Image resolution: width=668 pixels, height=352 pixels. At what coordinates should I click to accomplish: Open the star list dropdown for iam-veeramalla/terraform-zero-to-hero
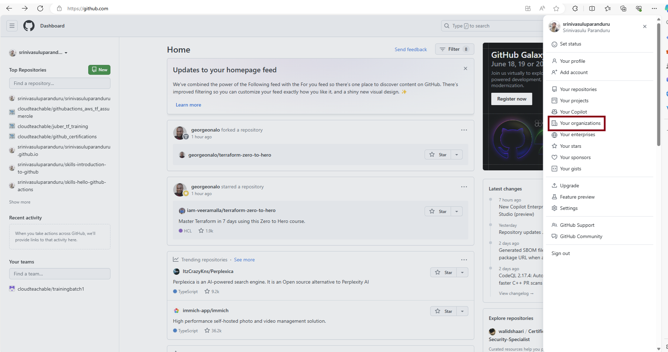(x=457, y=211)
